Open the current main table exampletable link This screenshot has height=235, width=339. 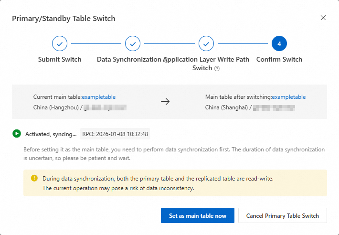tap(99, 97)
